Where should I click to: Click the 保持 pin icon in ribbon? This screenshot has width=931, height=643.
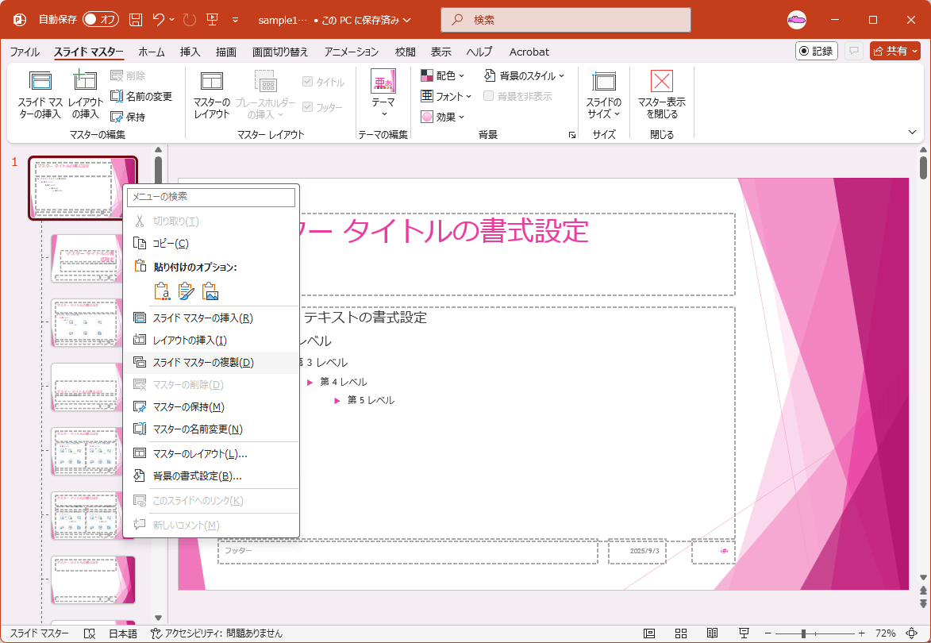[117, 117]
